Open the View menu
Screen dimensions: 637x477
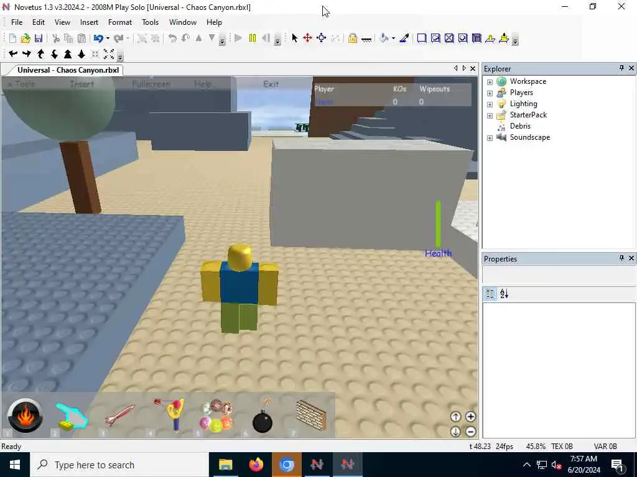point(62,22)
